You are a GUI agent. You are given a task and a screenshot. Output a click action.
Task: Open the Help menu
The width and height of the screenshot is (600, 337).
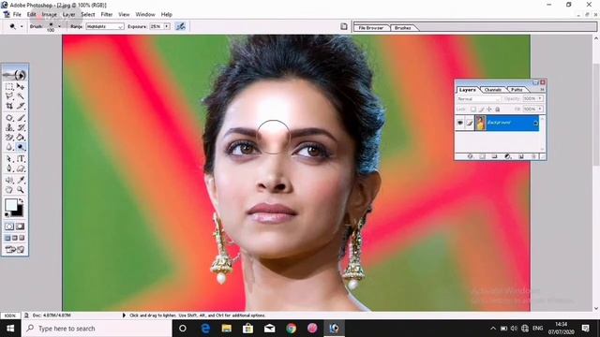click(167, 15)
